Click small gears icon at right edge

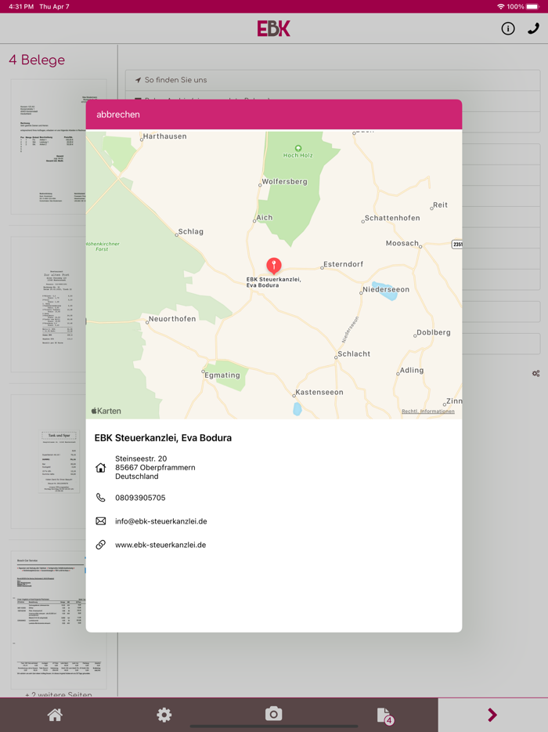[x=536, y=374]
